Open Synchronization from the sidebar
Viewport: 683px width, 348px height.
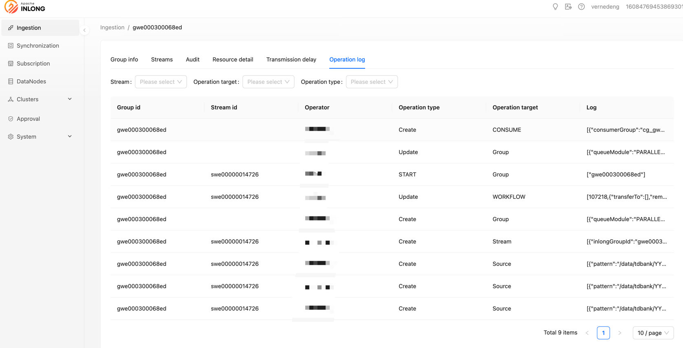[37, 46]
